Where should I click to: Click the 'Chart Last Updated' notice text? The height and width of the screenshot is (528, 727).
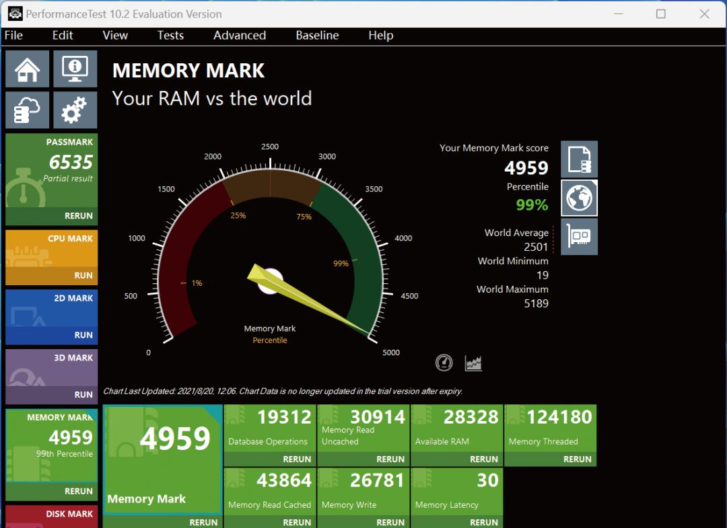[x=283, y=391]
